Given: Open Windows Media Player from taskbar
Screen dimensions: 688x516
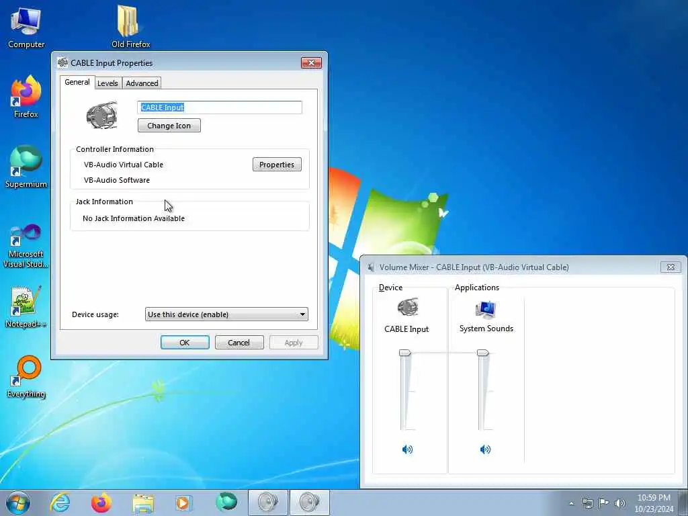Looking at the screenshot, I should click(x=184, y=503).
